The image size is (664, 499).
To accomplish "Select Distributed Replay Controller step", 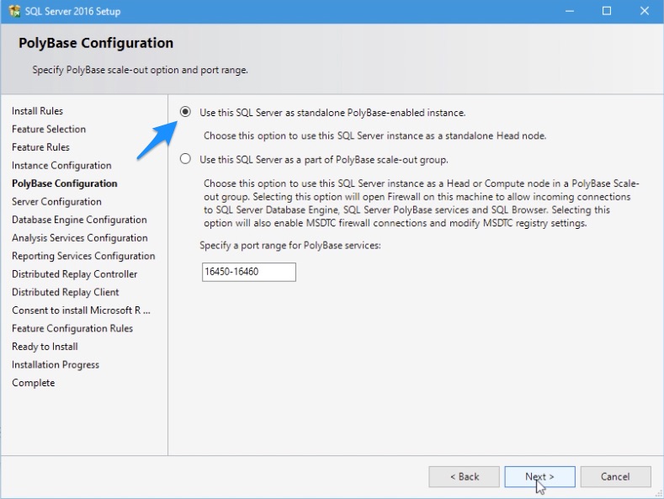I will 75,274.
